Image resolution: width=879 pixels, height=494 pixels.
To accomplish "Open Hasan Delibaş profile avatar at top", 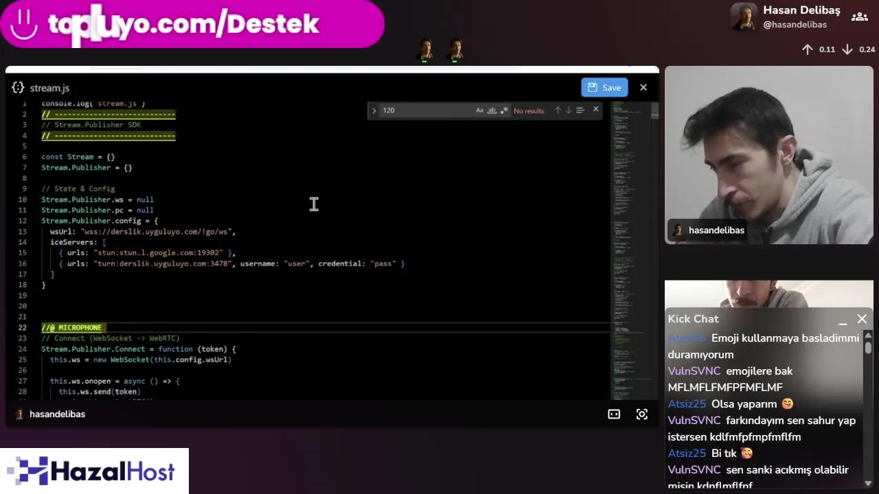I will coord(744,17).
